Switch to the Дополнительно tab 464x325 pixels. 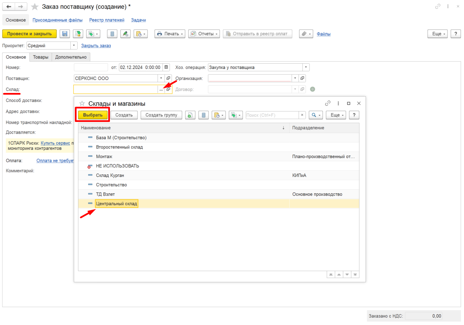(71, 57)
